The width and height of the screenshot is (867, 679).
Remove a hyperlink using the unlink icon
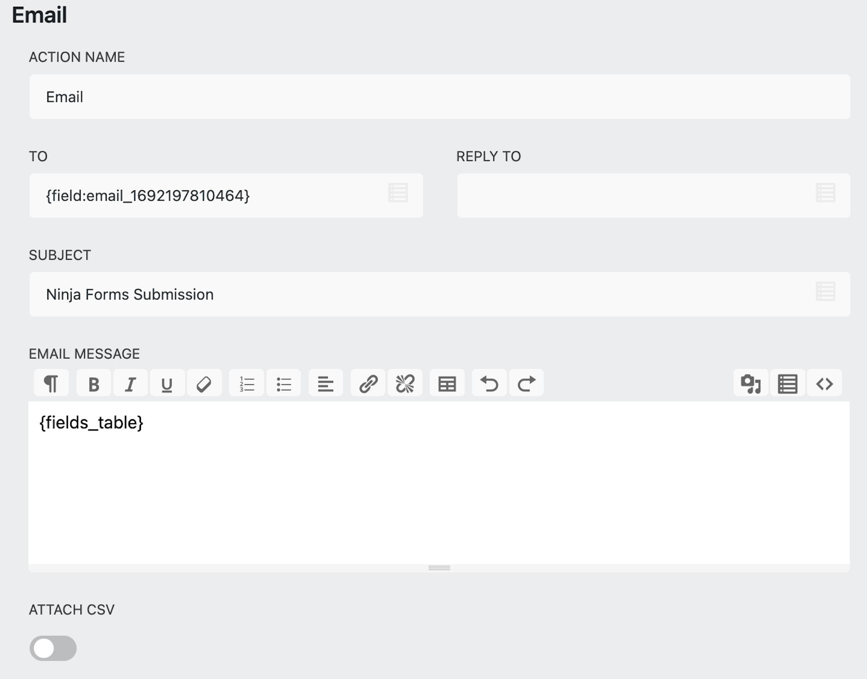(405, 383)
